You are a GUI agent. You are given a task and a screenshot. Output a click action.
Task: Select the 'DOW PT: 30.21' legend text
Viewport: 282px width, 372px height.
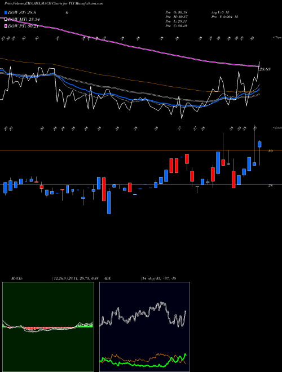(x=23, y=26)
